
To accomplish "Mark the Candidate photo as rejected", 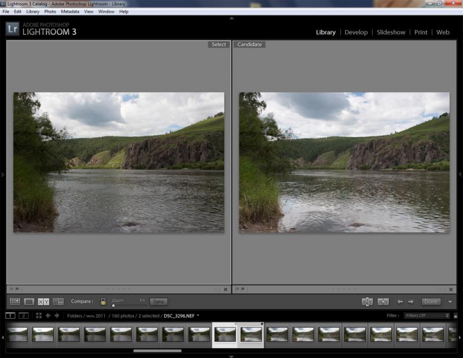I will (x=242, y=289).
